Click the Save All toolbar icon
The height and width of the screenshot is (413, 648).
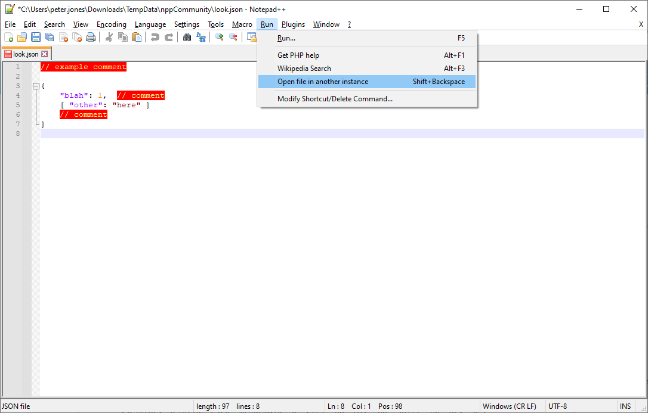coord(50,38)
